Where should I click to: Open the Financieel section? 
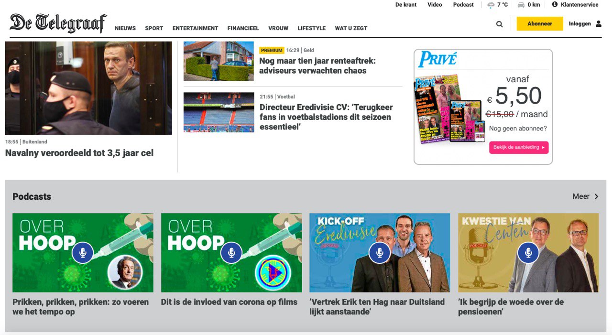[243, 28]
